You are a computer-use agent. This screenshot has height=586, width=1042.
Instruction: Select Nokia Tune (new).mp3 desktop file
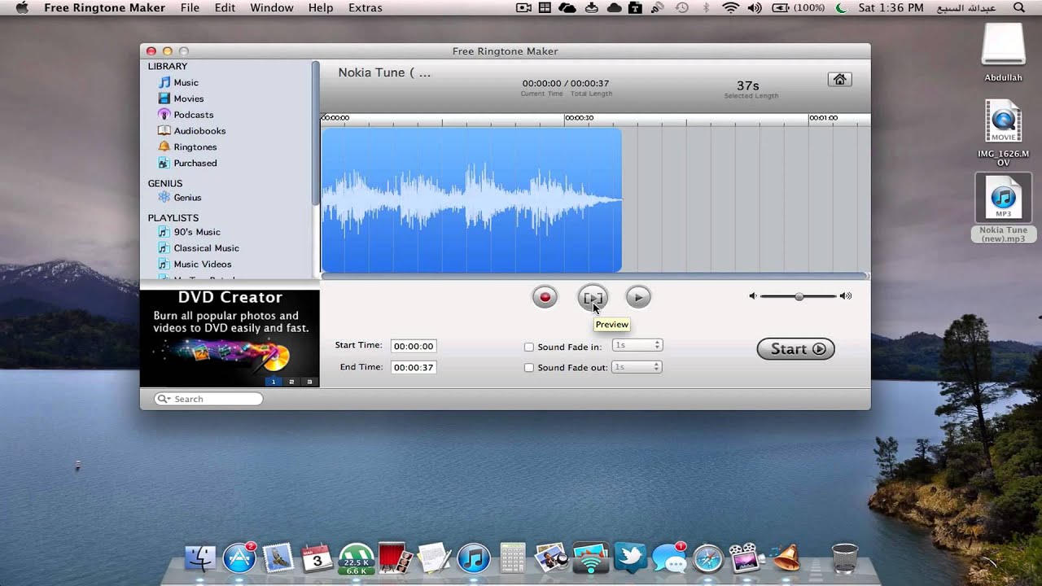[1003, 209]
